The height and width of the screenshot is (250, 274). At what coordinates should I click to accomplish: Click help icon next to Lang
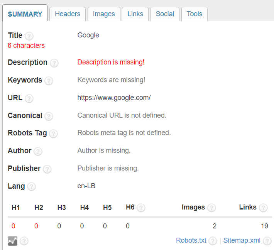click(32, 187)
